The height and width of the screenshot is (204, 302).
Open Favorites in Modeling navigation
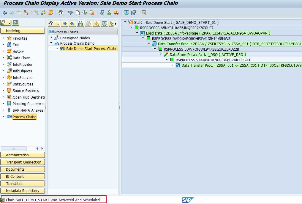[20, 38]
